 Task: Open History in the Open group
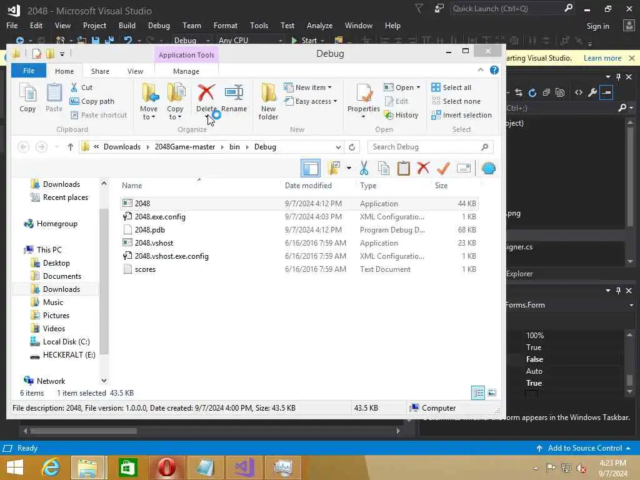[402, 115]
